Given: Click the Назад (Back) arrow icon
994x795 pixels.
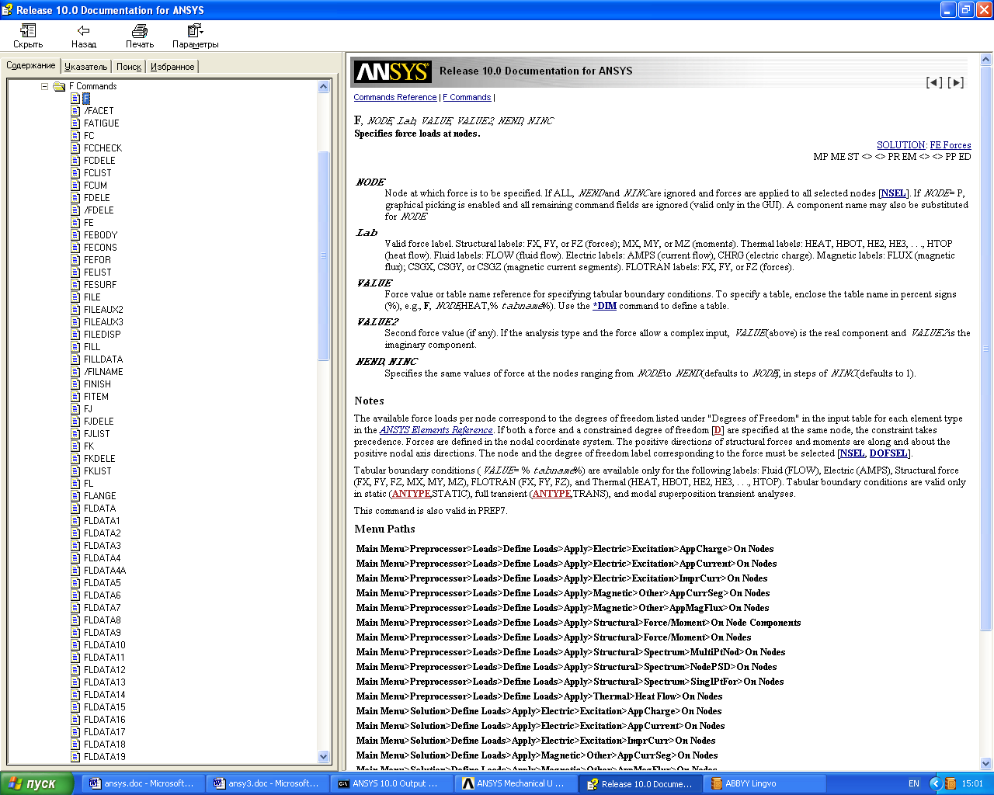Looking at the screenshot, I should tap(83, 30).
